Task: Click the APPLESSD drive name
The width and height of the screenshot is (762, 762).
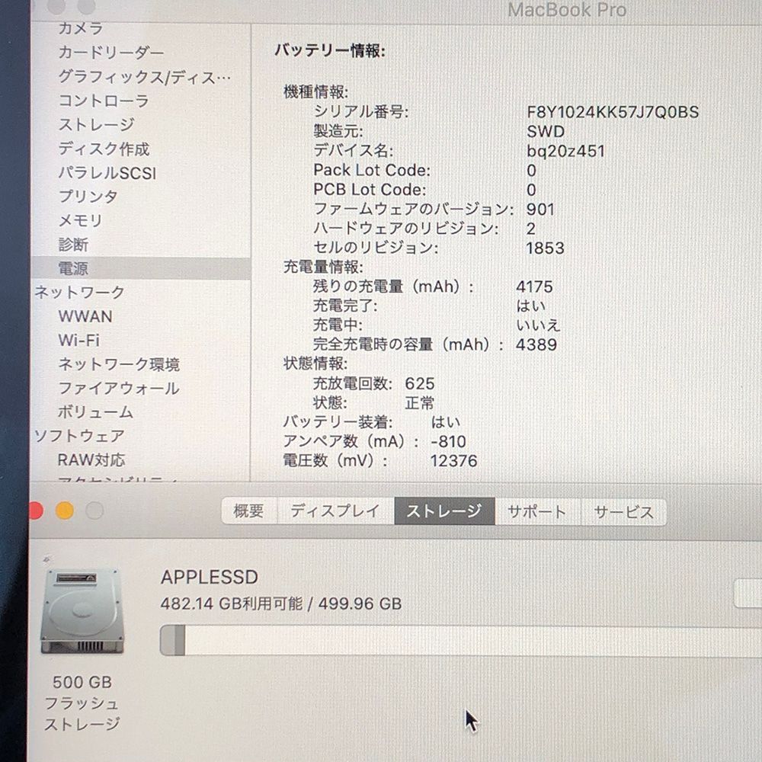Action: pos(210,578)
